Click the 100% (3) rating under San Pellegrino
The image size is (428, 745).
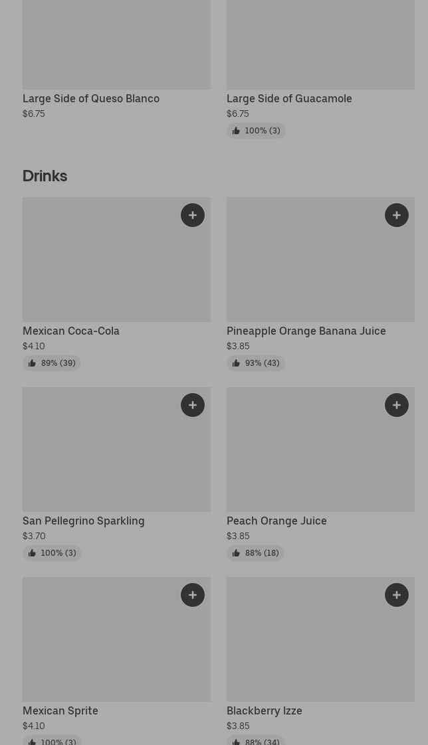coord(52,553)
